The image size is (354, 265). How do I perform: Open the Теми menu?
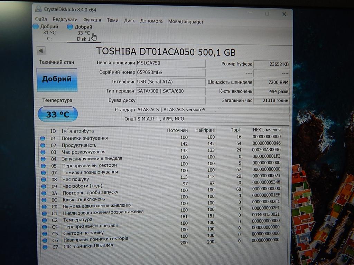(112, 20)
